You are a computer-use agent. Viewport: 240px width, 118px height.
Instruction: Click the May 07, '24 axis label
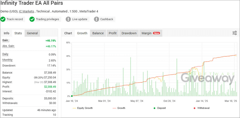pyautogui.click(x=137, y=101)
